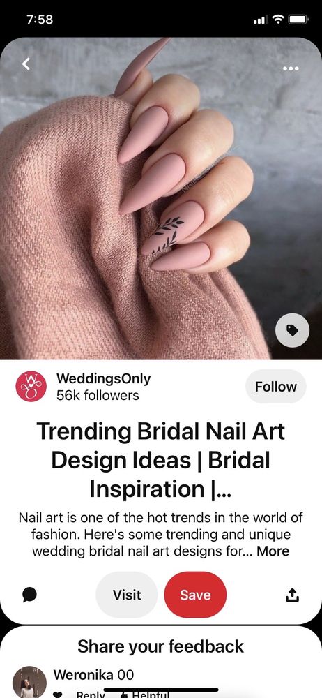Tap the pink nails pin image
The width and height of the screenshot is (322, 698).
pyautogui.click(x=161, y=198)
